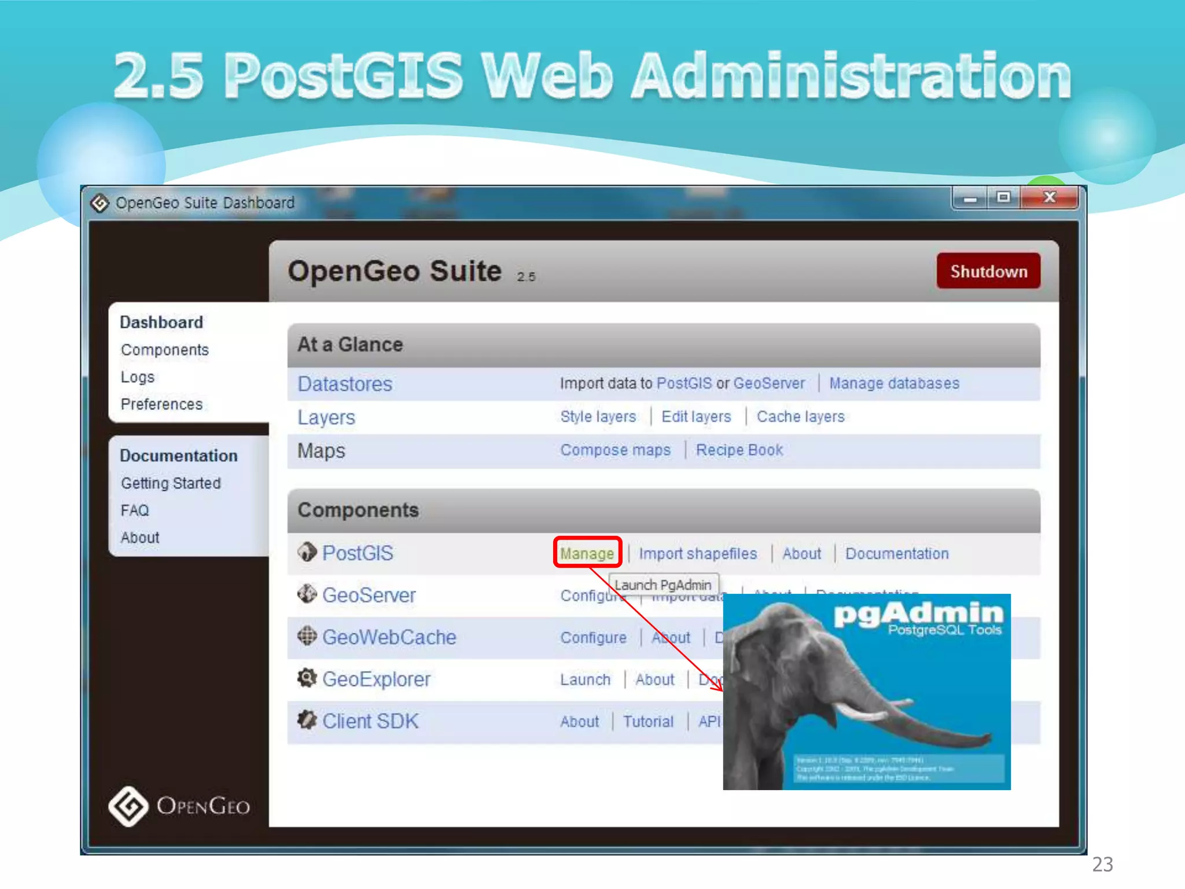Click Import shapefiles in PostGIS row

[x=698, y=553]
